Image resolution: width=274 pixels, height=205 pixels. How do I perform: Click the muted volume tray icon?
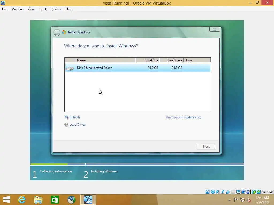[x=249, y=200]
